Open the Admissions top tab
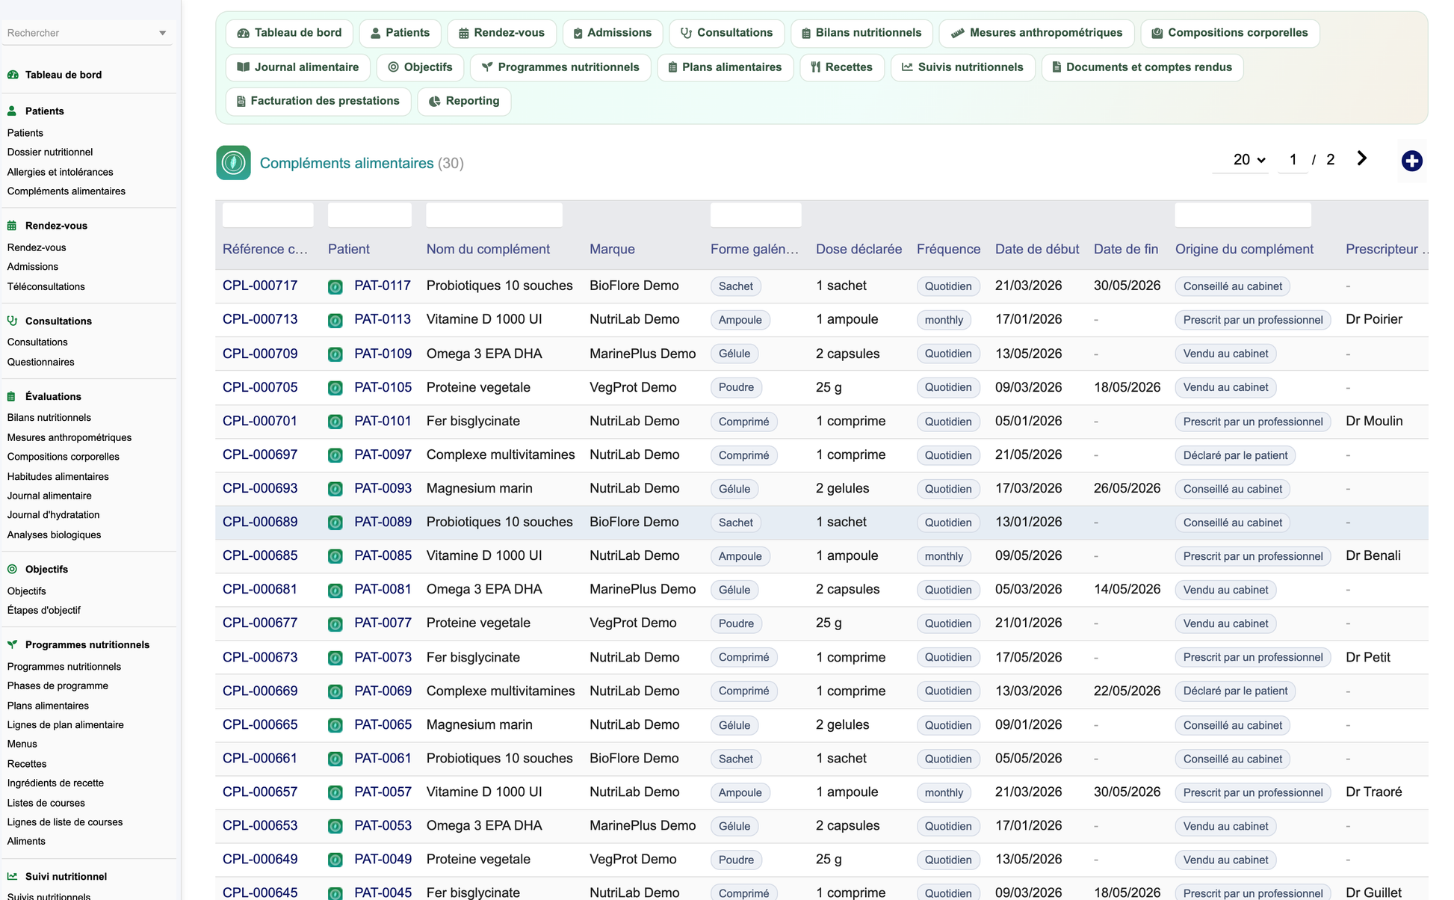 click(612, 33)
